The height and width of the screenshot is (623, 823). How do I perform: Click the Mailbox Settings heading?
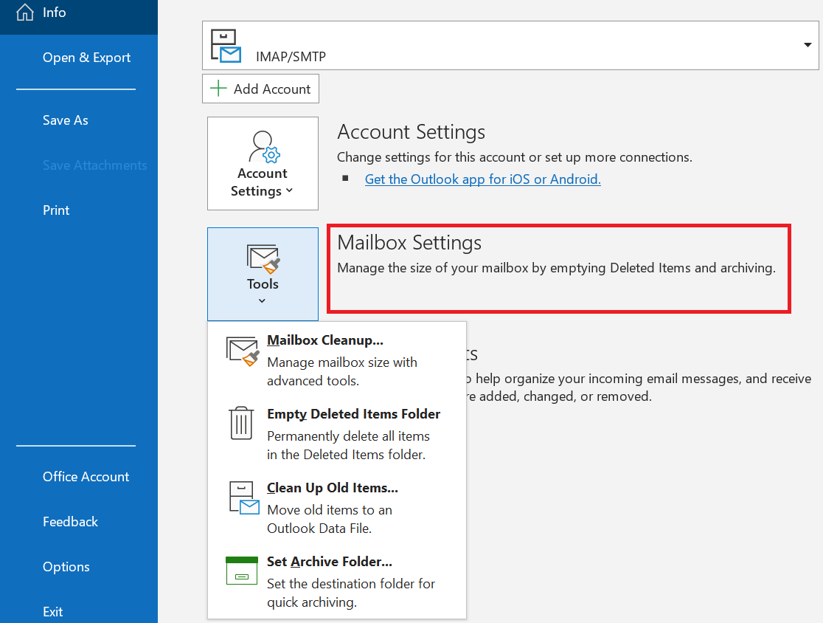pos(409,243)
